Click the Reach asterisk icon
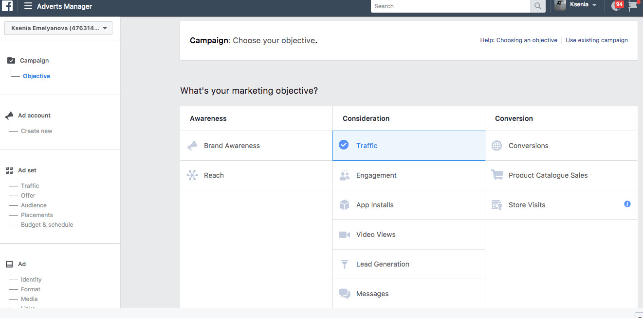The height and width of the screenshot is (318, 643). (192, 175)
